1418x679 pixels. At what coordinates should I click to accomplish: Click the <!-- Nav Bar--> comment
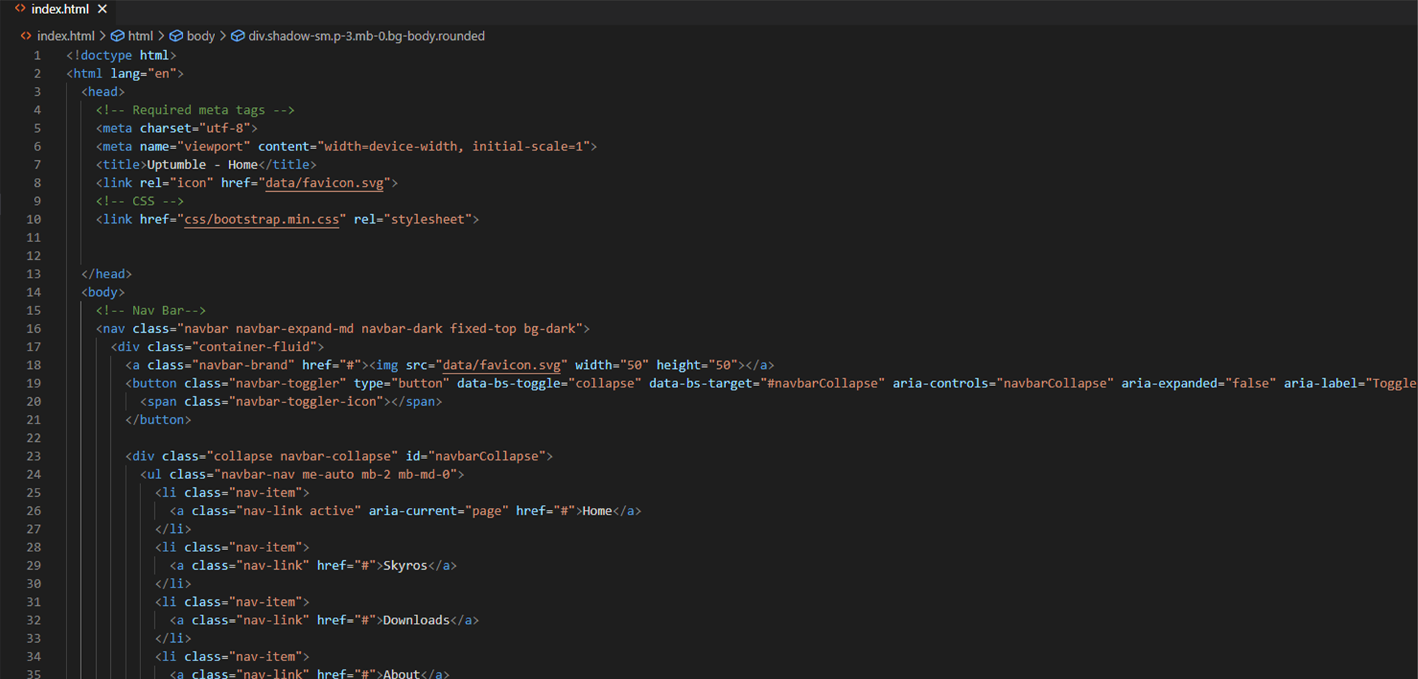(x=151, y=311)
